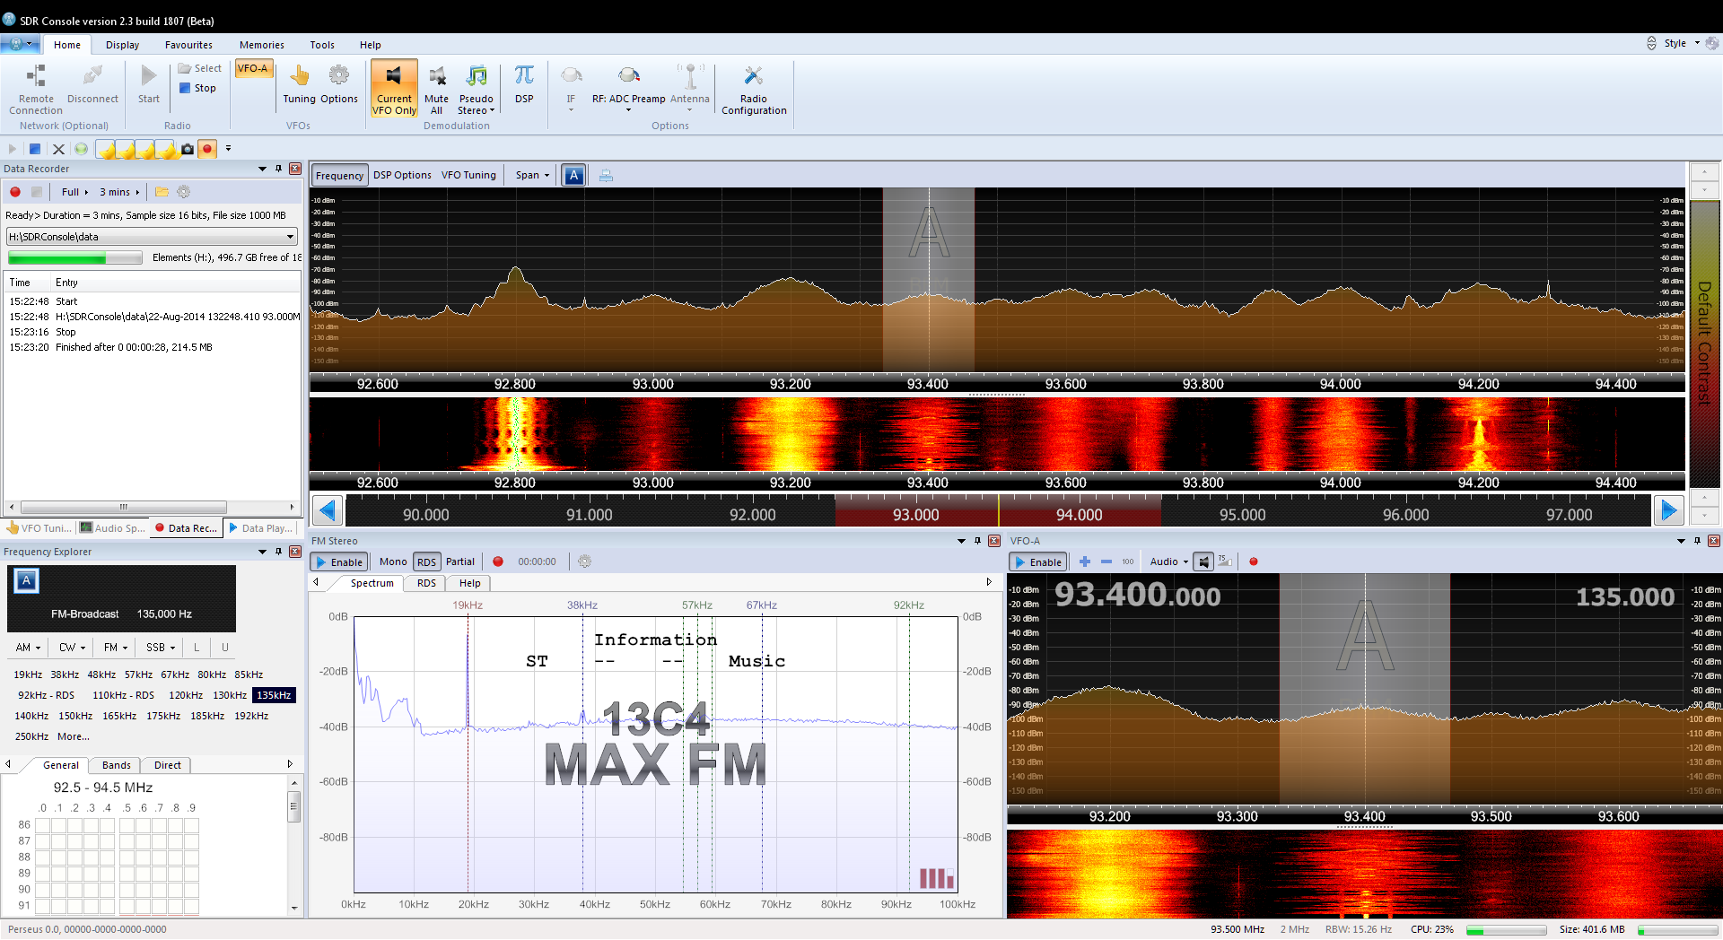This screenshot has width=1723, height=940.
Task: Click the VFO-A minus zoom icon
Action: pyautogui.click(x=1106, y=561)
